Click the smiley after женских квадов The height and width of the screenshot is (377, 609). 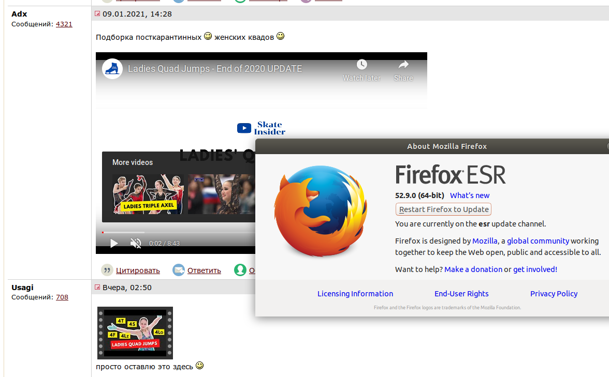click(x=281, y=36)
